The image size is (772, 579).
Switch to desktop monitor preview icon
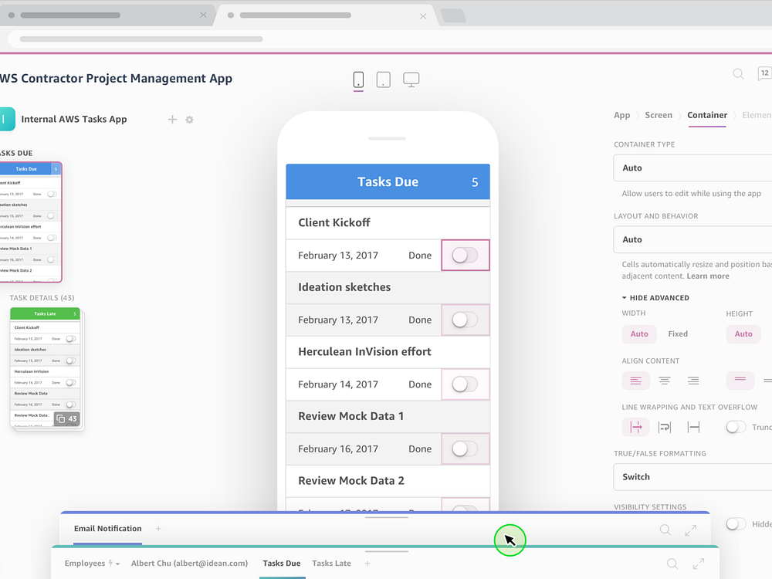click(x=411, y=80)
